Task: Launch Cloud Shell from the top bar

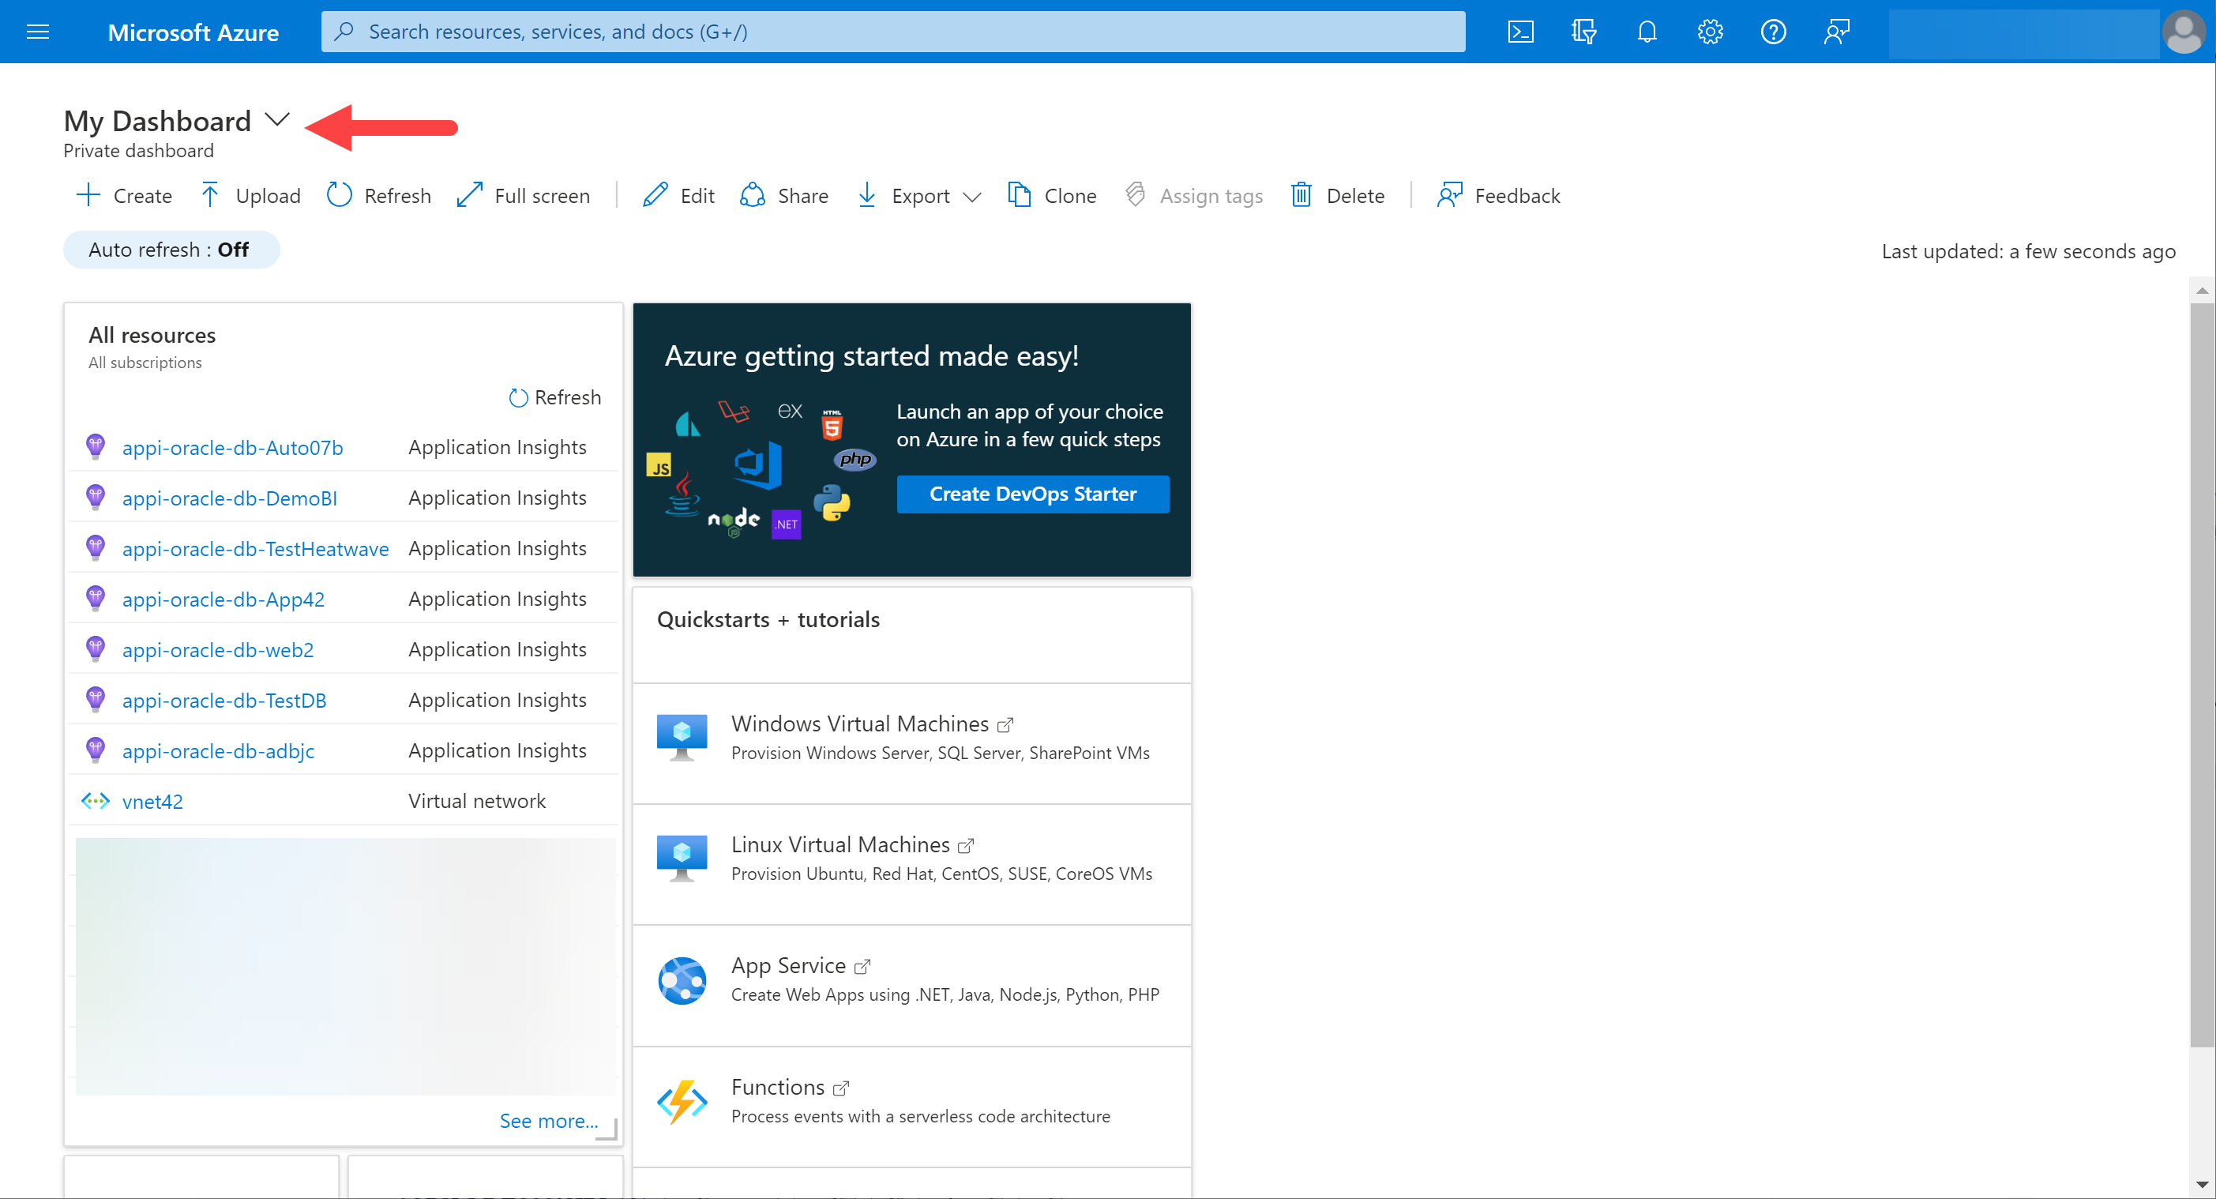Action: coord(1520,32)
